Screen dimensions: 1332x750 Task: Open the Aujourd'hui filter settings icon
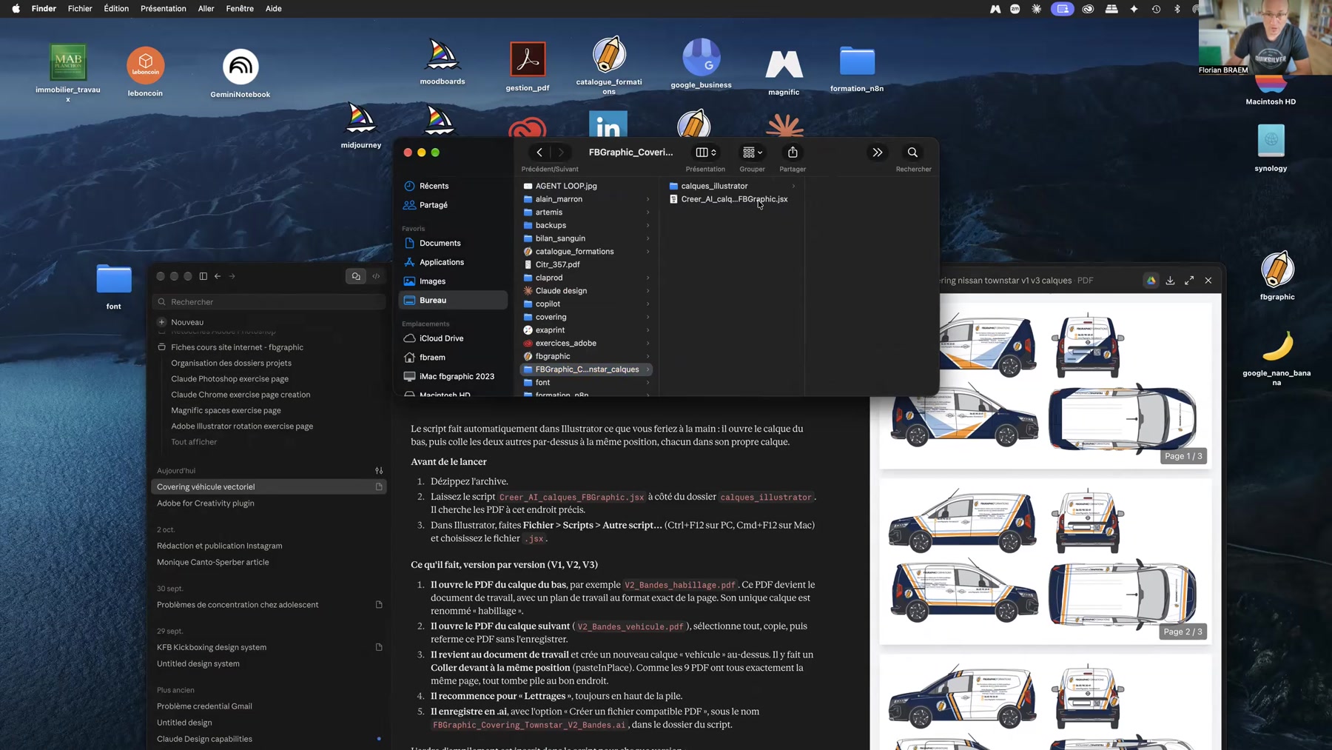[379, 471]
